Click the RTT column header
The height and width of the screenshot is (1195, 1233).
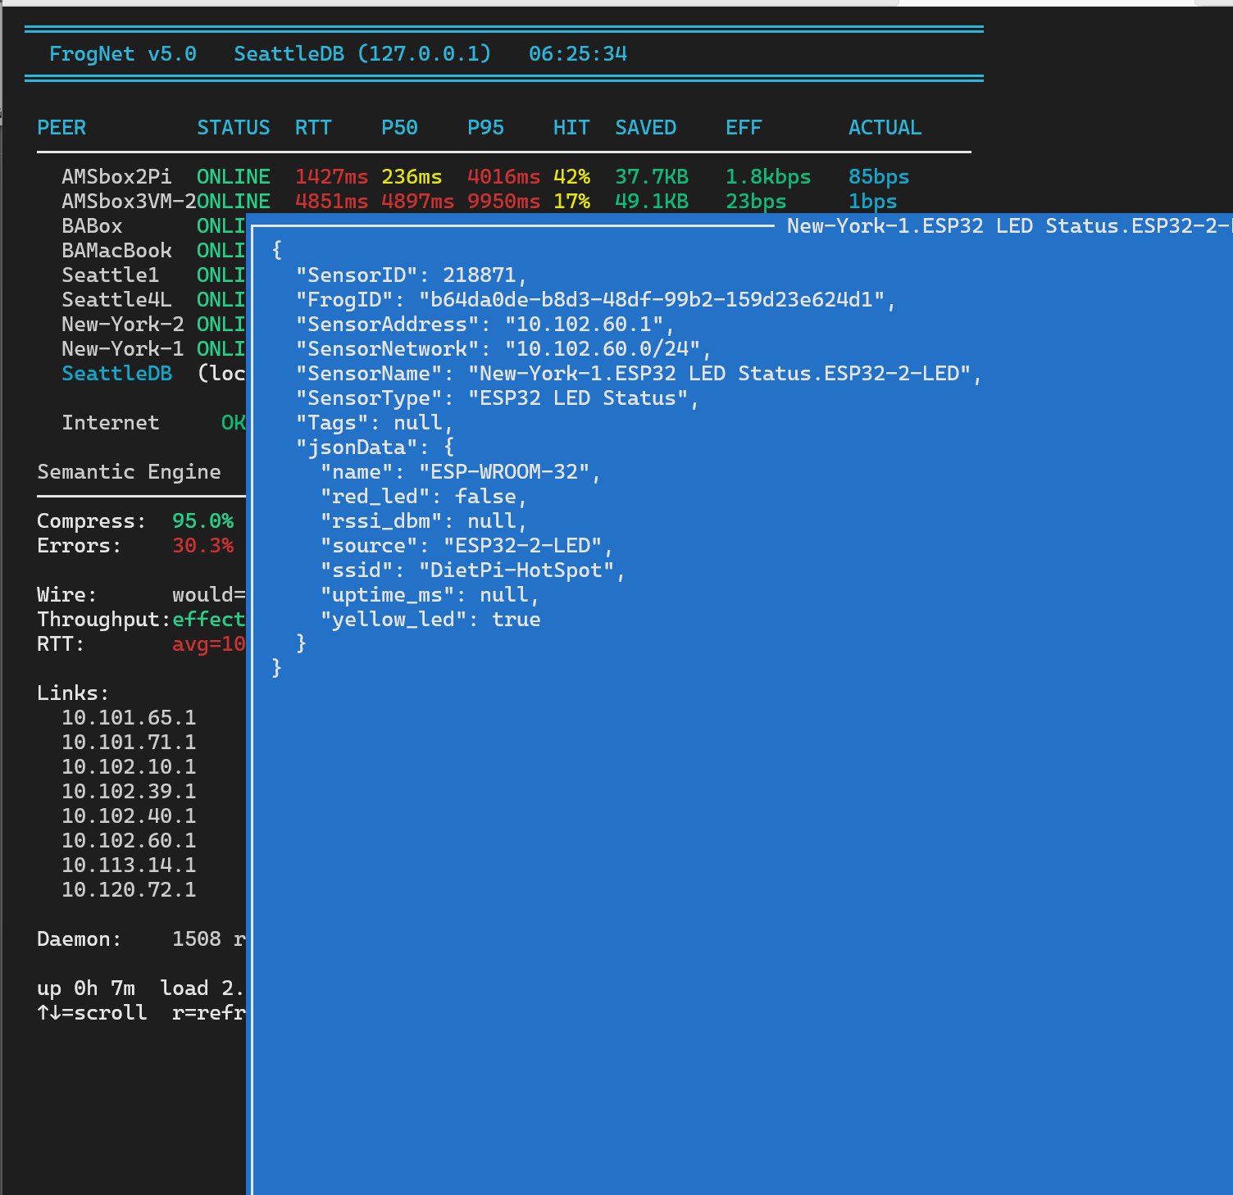(x=313, y=127)
